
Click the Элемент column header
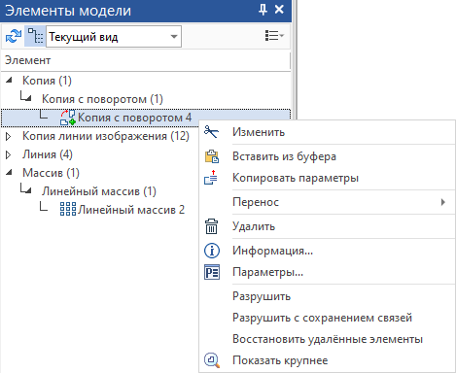tap(145, 60)
